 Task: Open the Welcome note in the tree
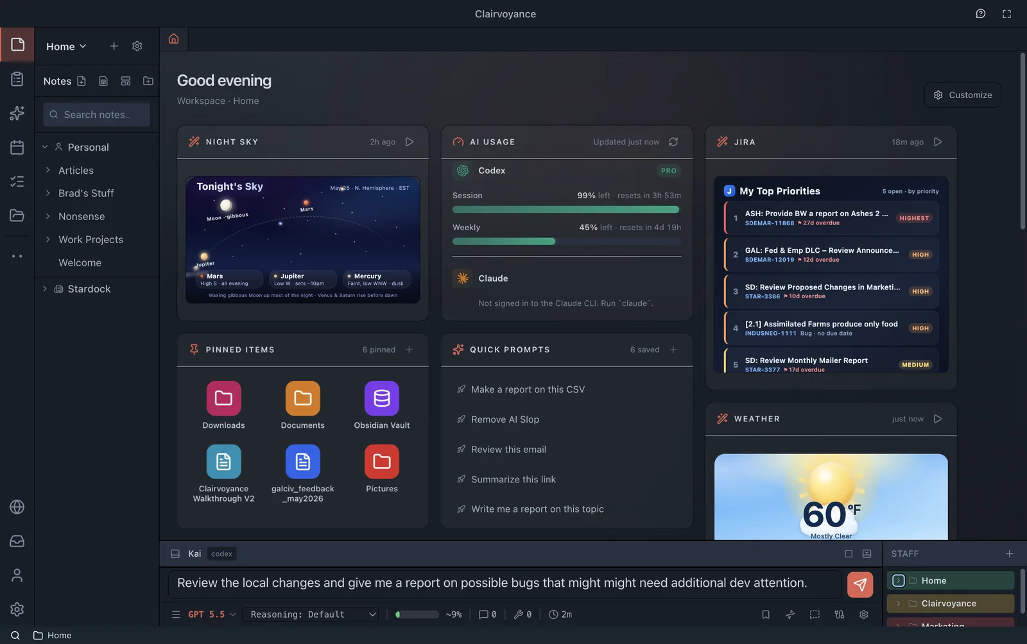(80, 262)
